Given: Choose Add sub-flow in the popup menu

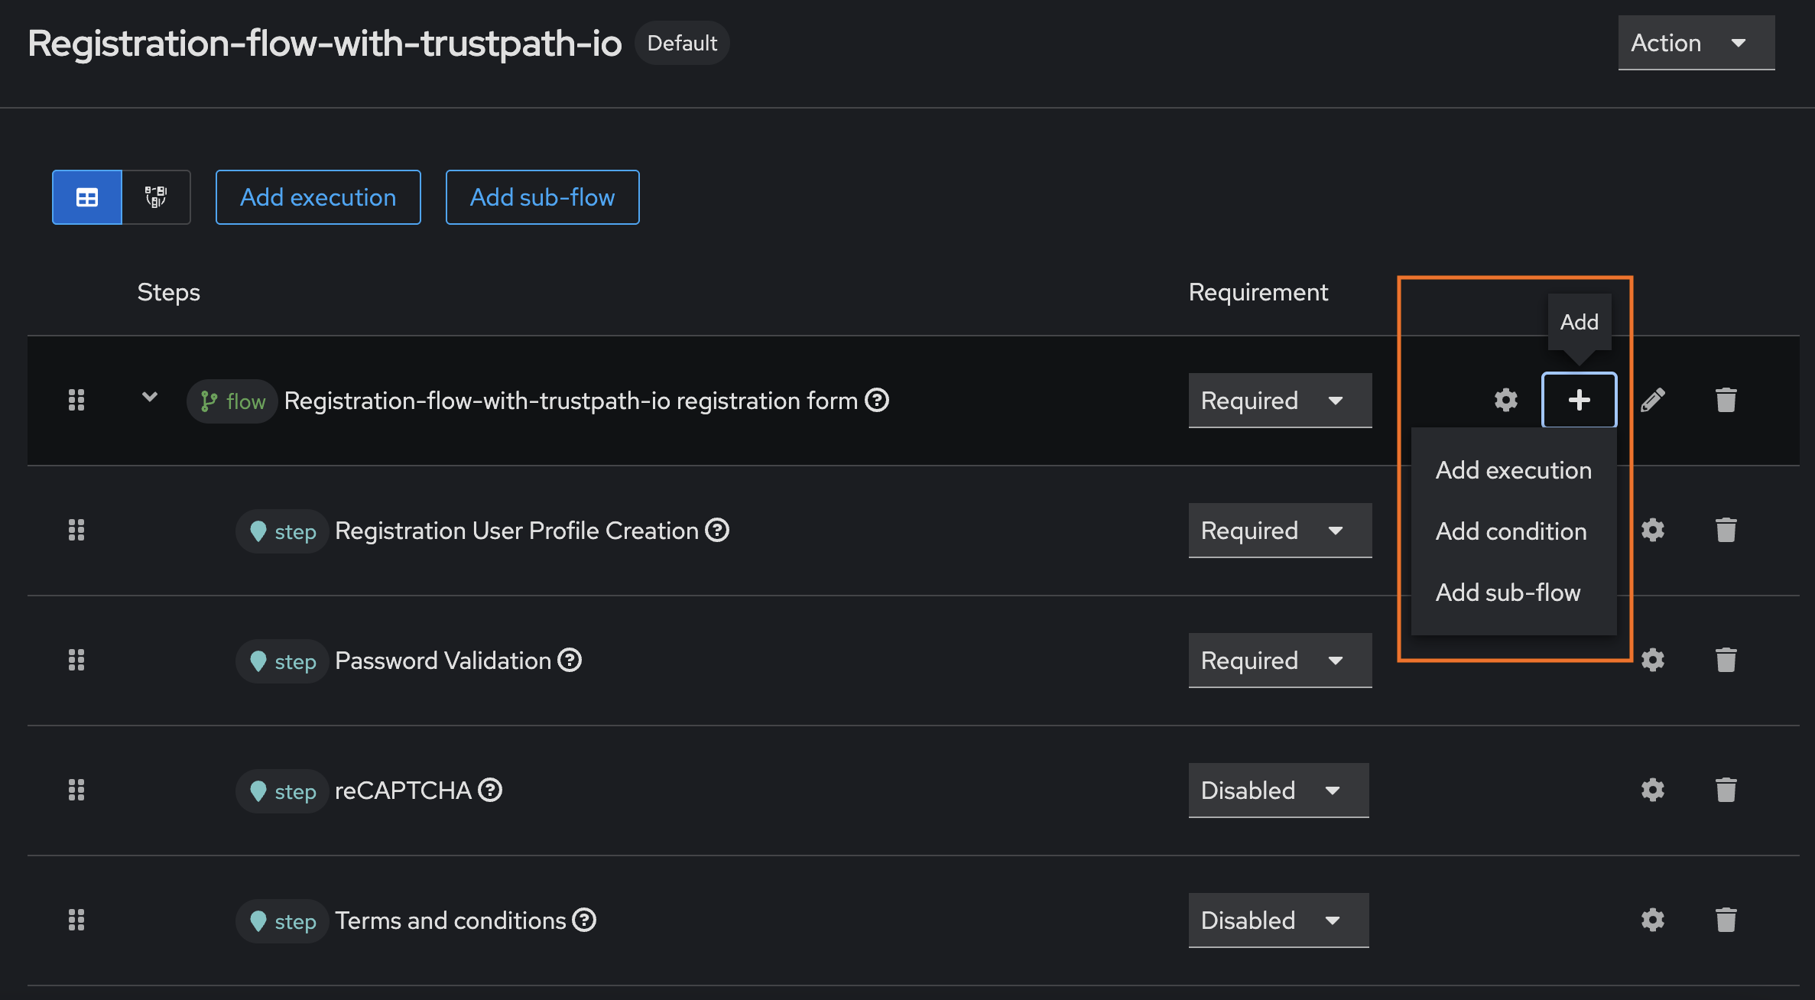Looking at the screenshot, I should (x=1508, y=593).
